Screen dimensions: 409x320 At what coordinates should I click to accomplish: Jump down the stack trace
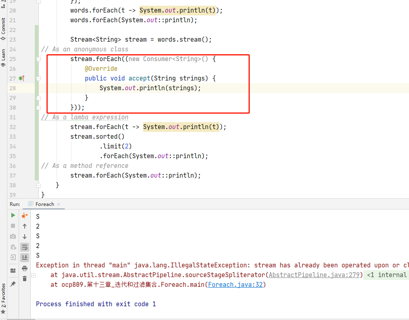(25, 237)
